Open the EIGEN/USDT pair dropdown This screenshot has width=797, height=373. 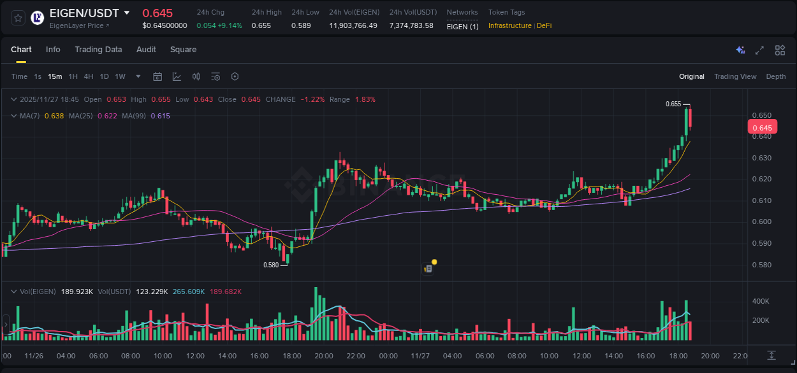coord(127,12)
